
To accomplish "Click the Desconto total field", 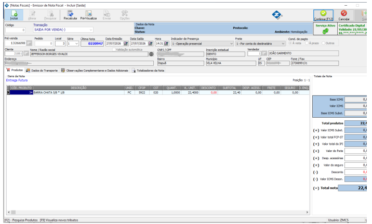I will click(x=355, y=172).
